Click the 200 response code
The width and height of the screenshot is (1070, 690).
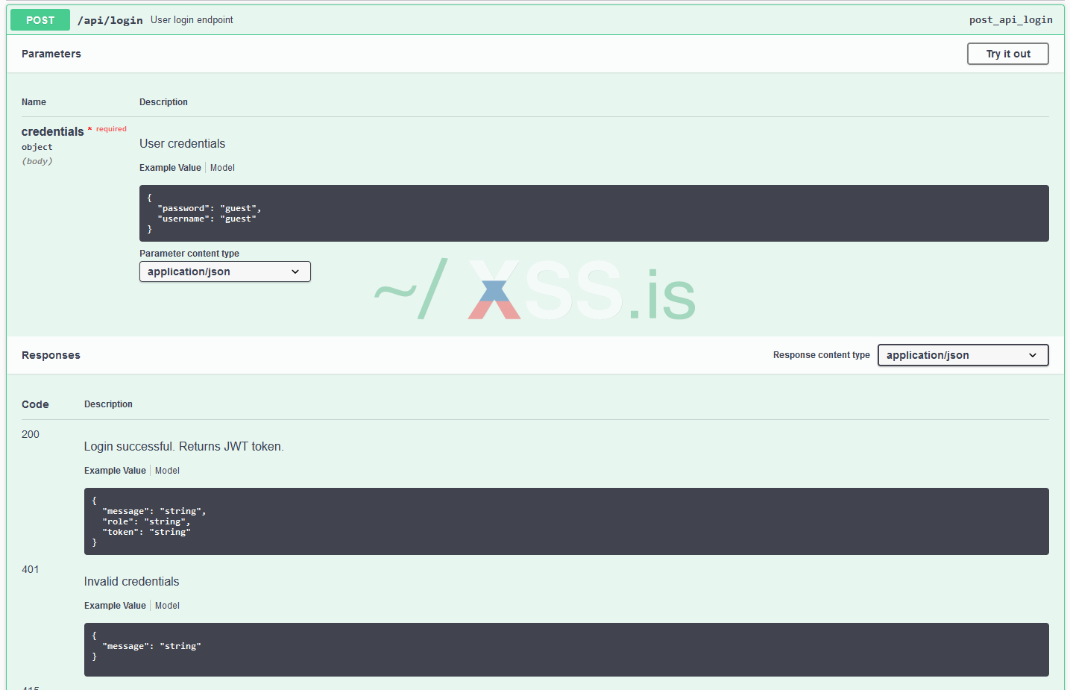(31, 434)
